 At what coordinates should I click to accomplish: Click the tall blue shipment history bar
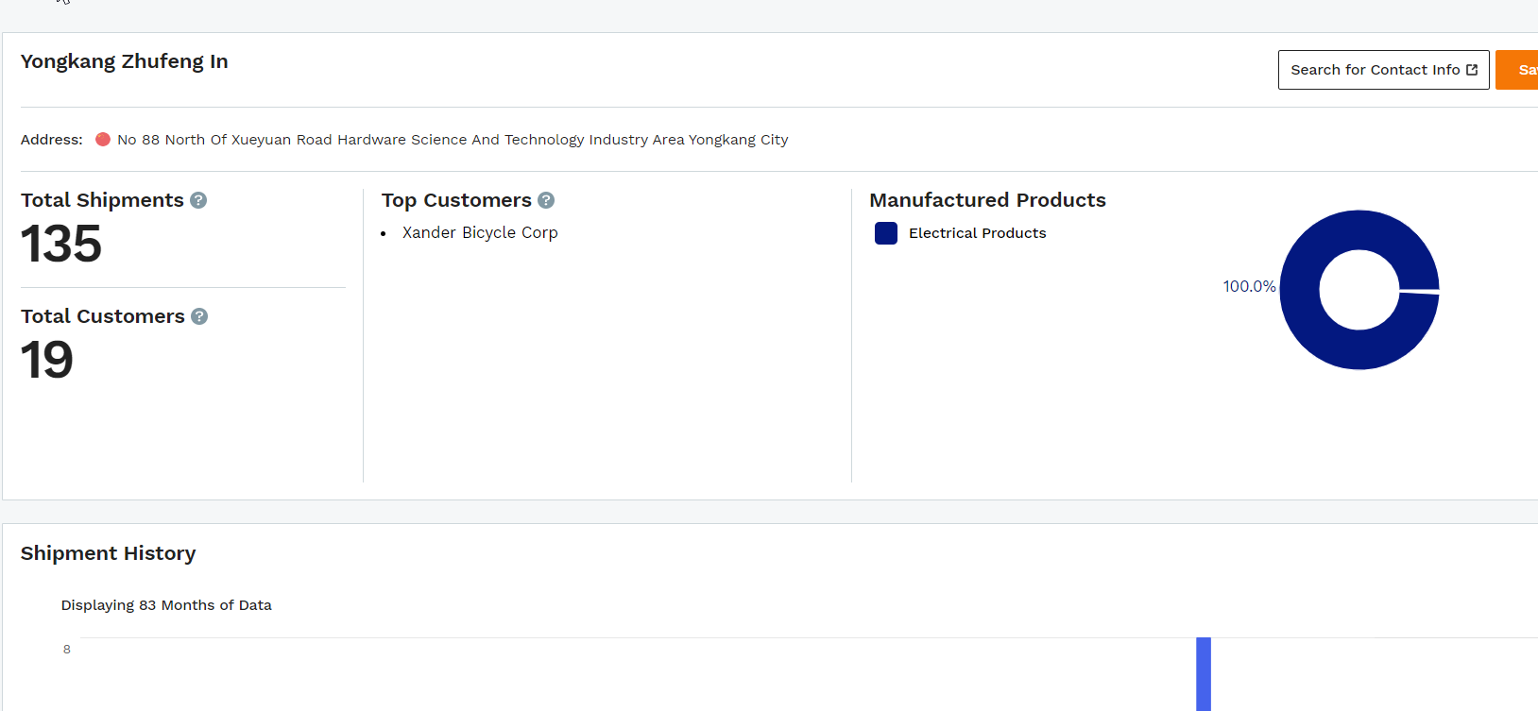[1204, 674]
